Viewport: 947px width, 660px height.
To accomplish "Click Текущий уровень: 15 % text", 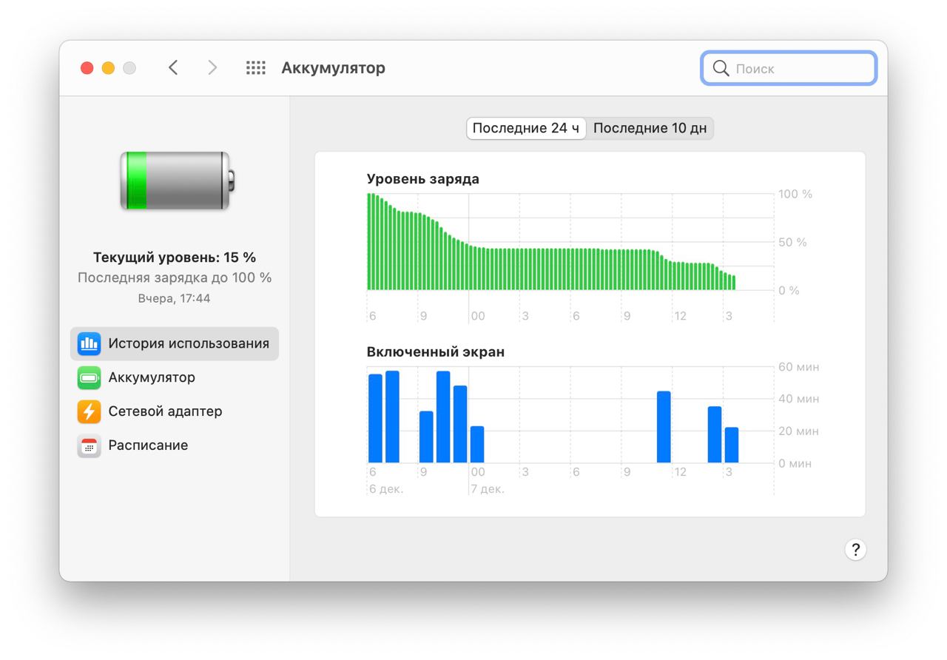I will tap(175, 257).
